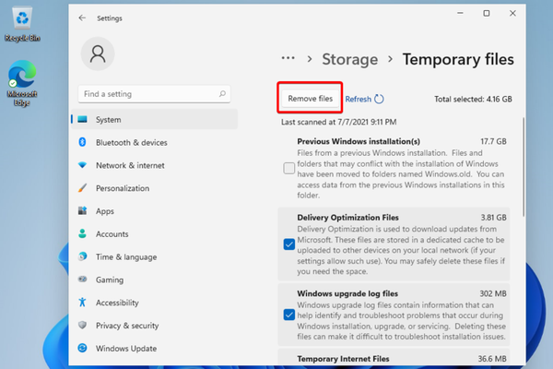Click the vertical scrollbar thumb
The width and height of the screenshot is (553, 369).
(x=524, y=167)
